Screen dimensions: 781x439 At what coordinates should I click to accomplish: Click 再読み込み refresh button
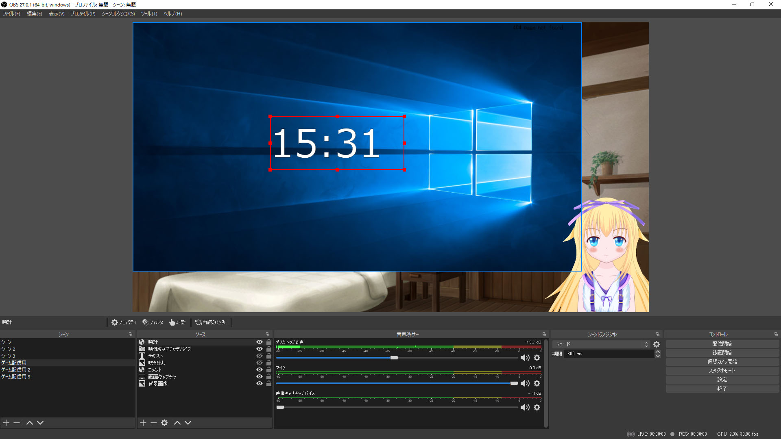coord(210,322)
